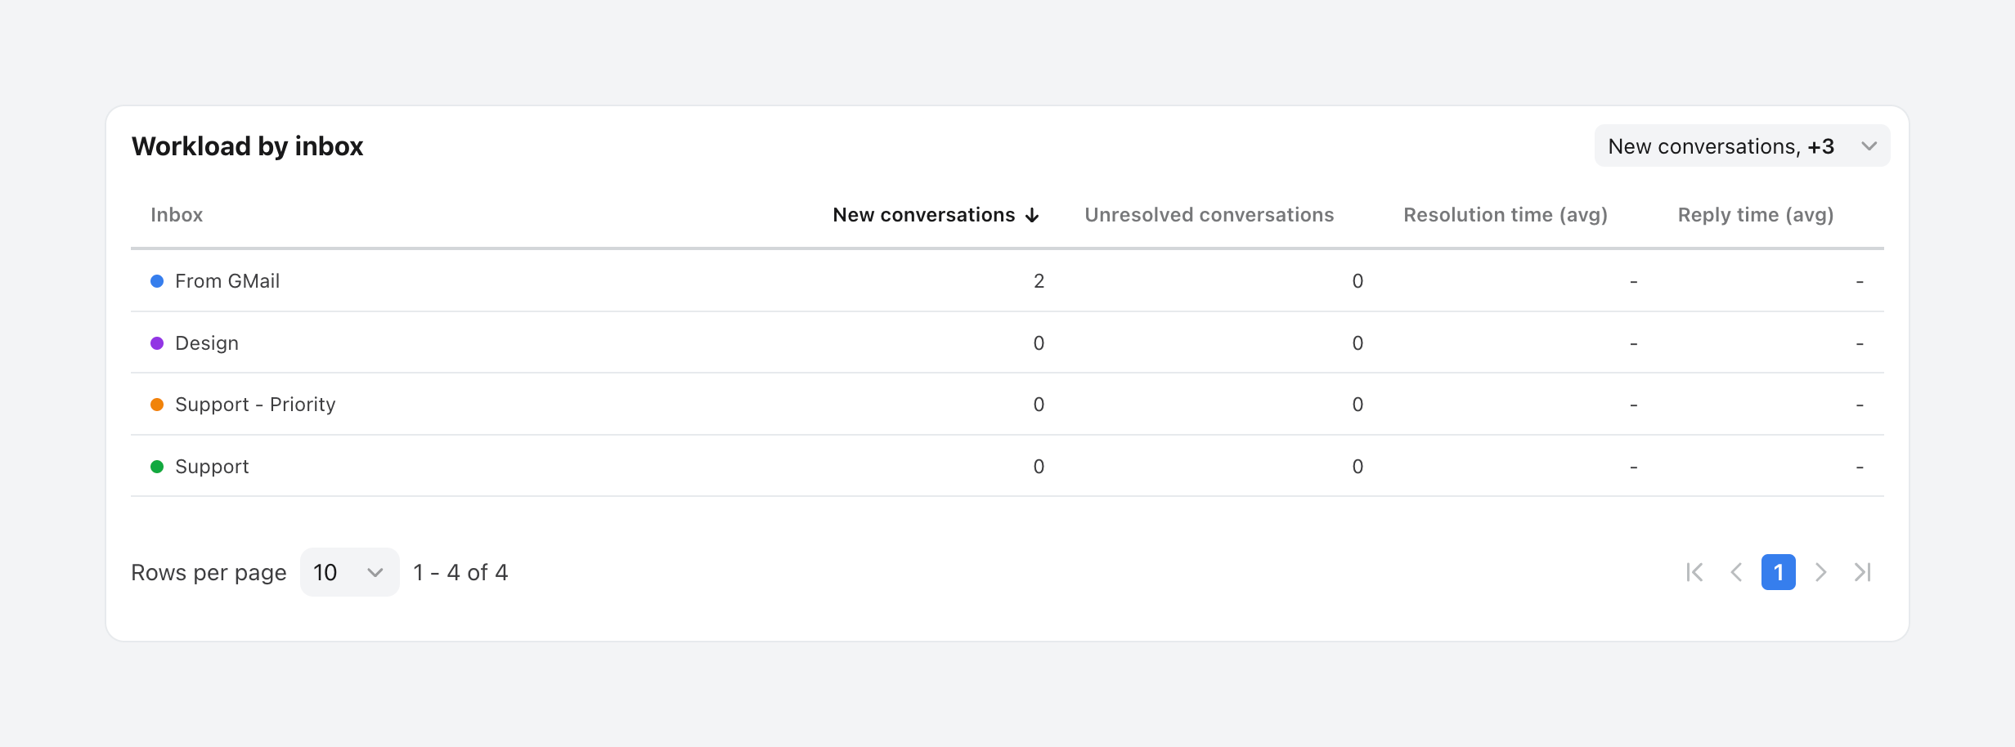Image resolution: width=2015 pixels, height=747 pixels.
Task: Open the Design inbox row
Action: [x=207, y=343]
